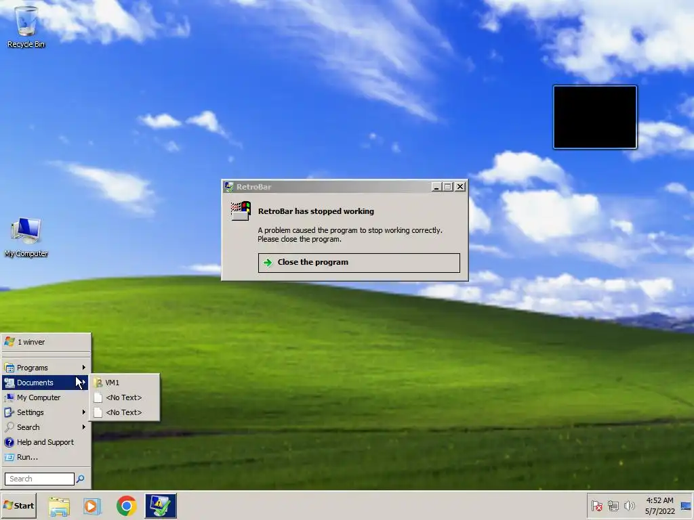694x520 pixels.
Task: Click the Help and Support question icon
Action: tap(9, 442)
